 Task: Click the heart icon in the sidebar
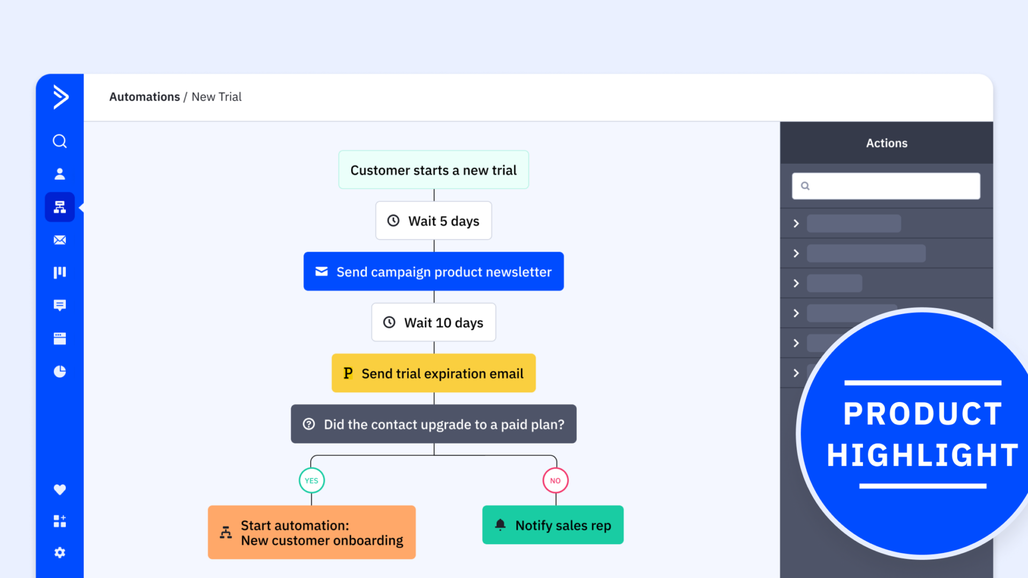59,489
